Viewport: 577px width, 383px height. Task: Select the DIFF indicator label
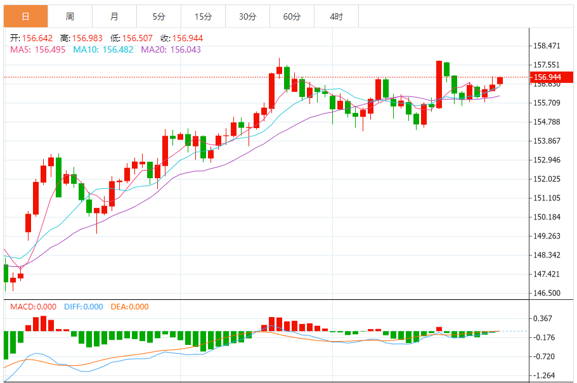[x=83, y=307]
